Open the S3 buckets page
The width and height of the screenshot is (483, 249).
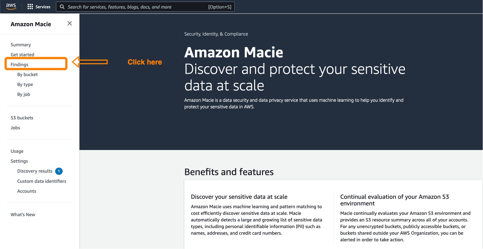tap(22, 118)
